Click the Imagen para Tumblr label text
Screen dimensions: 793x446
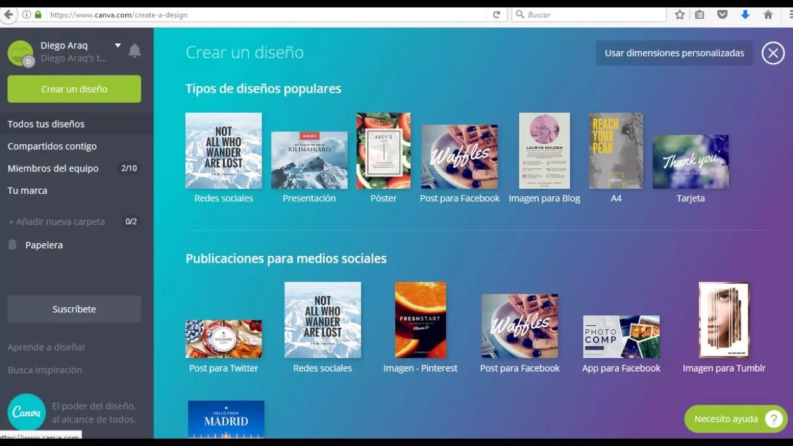pos(724,368)
